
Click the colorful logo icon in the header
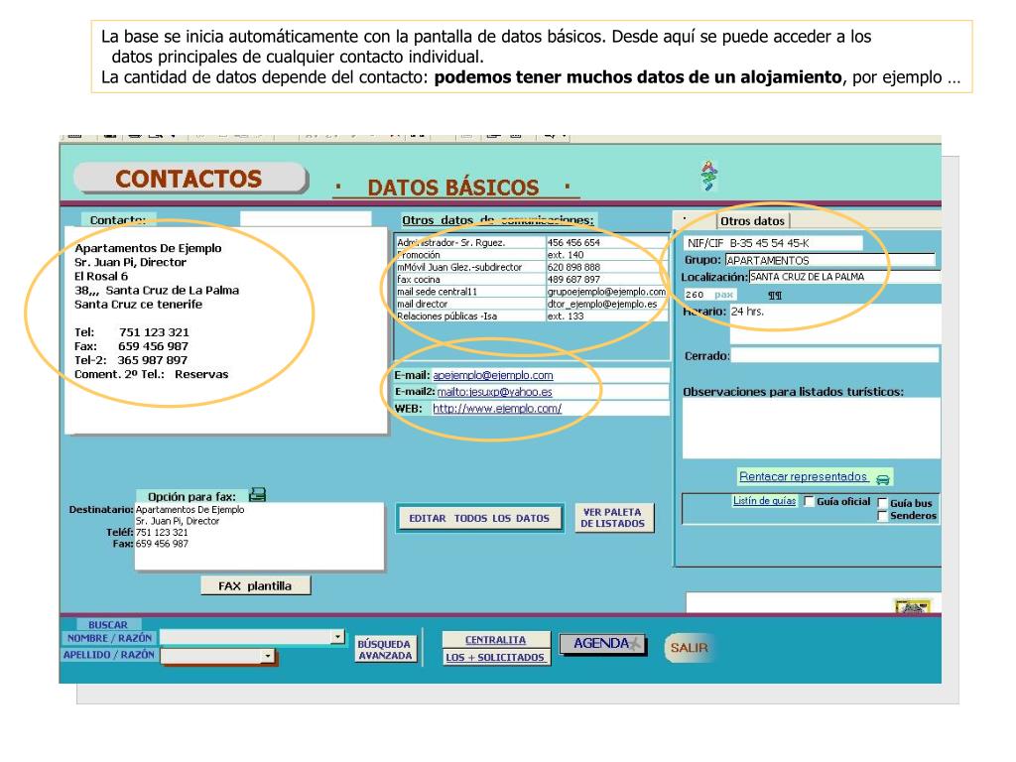point(708,176)
